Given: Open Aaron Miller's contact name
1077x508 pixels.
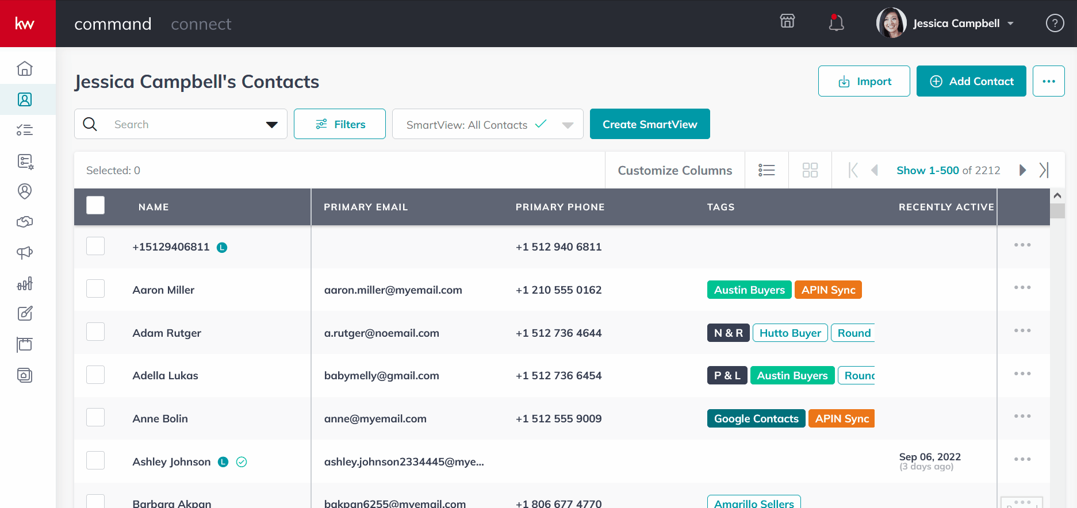Looking at the screenshot, I should point(163,290).
